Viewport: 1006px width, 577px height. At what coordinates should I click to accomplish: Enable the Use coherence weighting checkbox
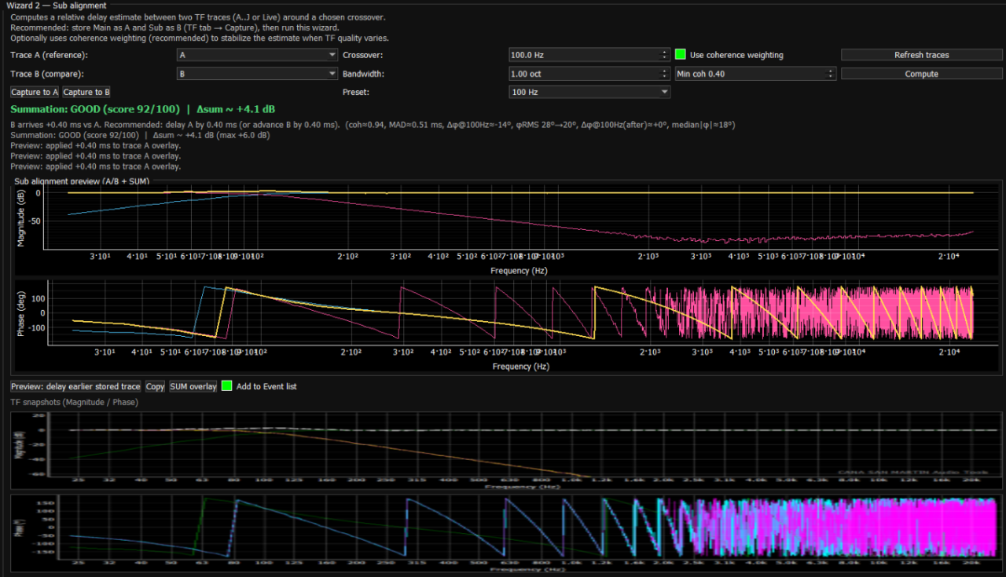pos(681,55)
